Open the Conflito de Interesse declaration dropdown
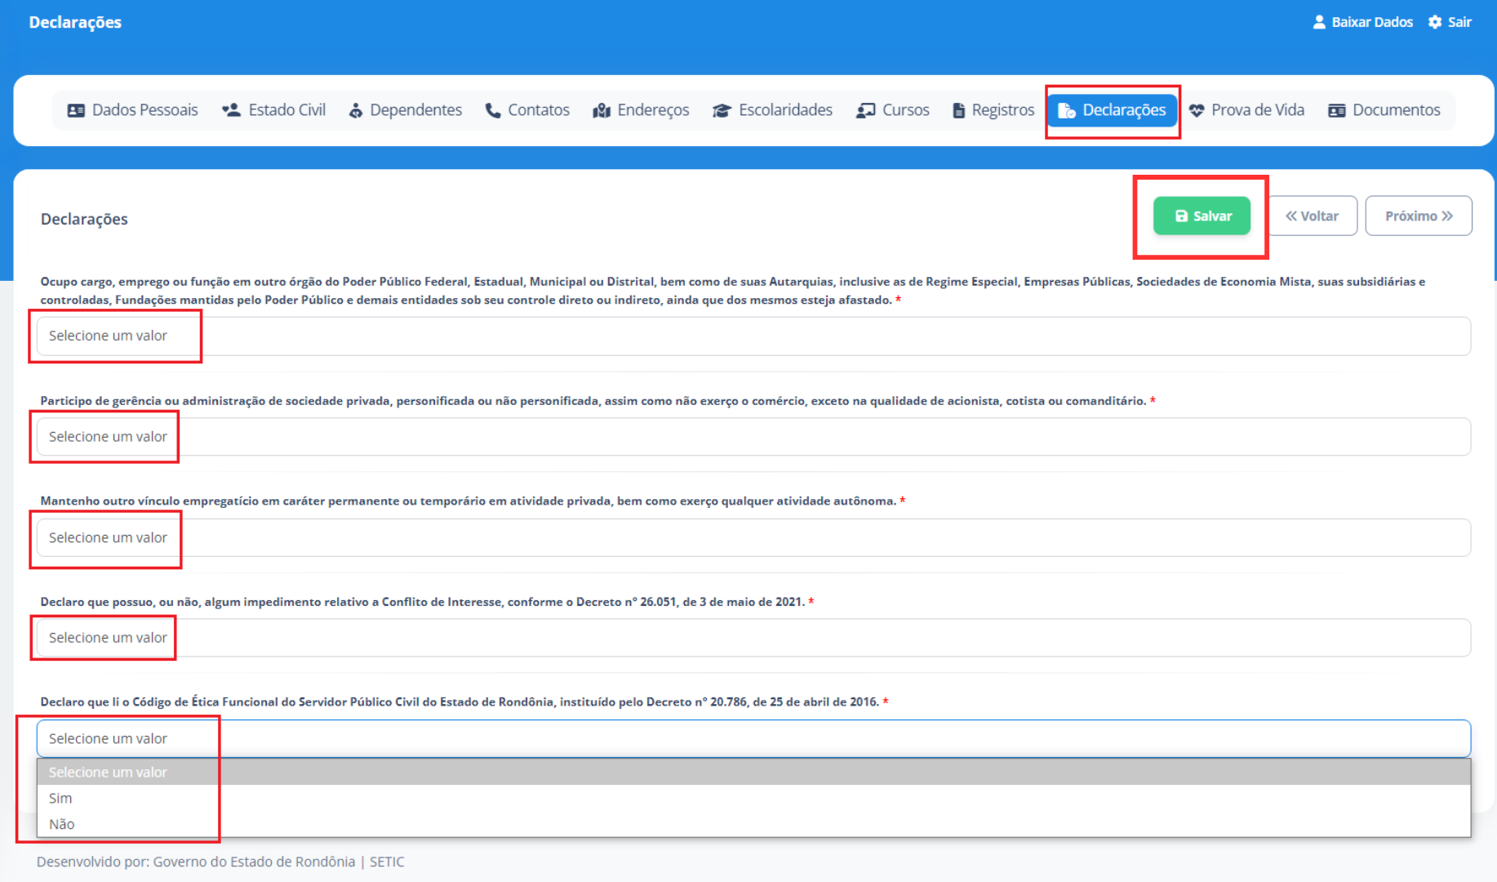The image size is (1497, 882). (753, 638)
